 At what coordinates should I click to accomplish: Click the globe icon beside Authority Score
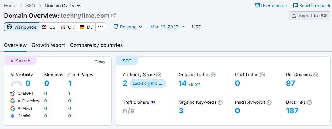pyautogui.click(x=159, y=75)
